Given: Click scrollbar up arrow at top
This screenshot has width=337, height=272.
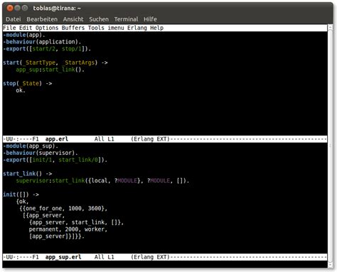Looking at the screenshot, I should [331, 27].
